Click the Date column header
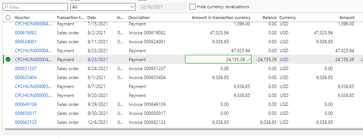This screenshot has width=363, height=138. (x=92, y=18)
